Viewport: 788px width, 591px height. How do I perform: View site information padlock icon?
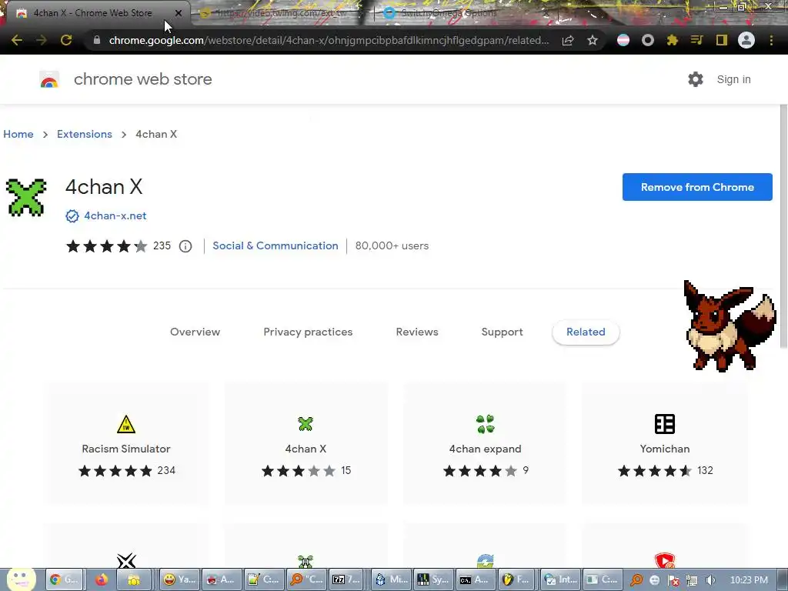(x=96, y=40)
